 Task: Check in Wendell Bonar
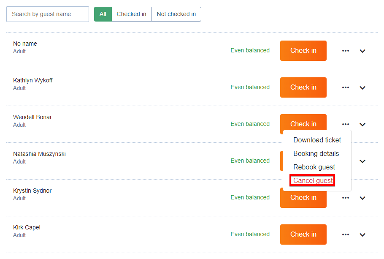[303, 123]
